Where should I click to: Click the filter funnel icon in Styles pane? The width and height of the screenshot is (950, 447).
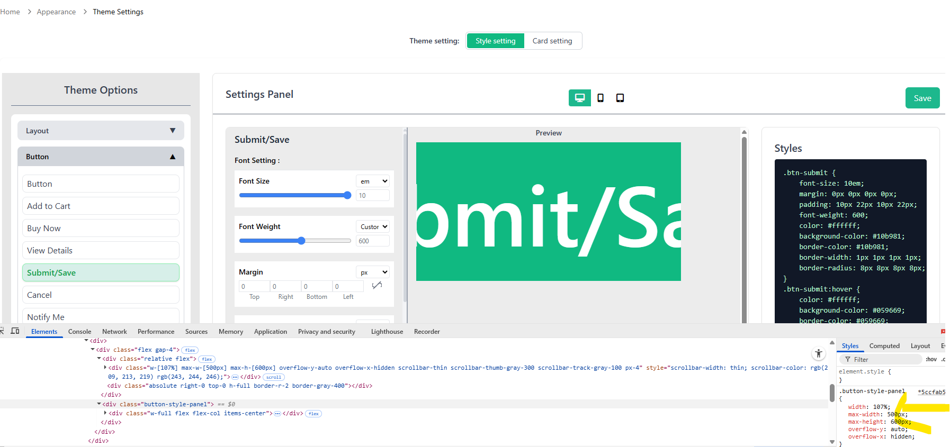pyautogui.click(x=847, y=360)
